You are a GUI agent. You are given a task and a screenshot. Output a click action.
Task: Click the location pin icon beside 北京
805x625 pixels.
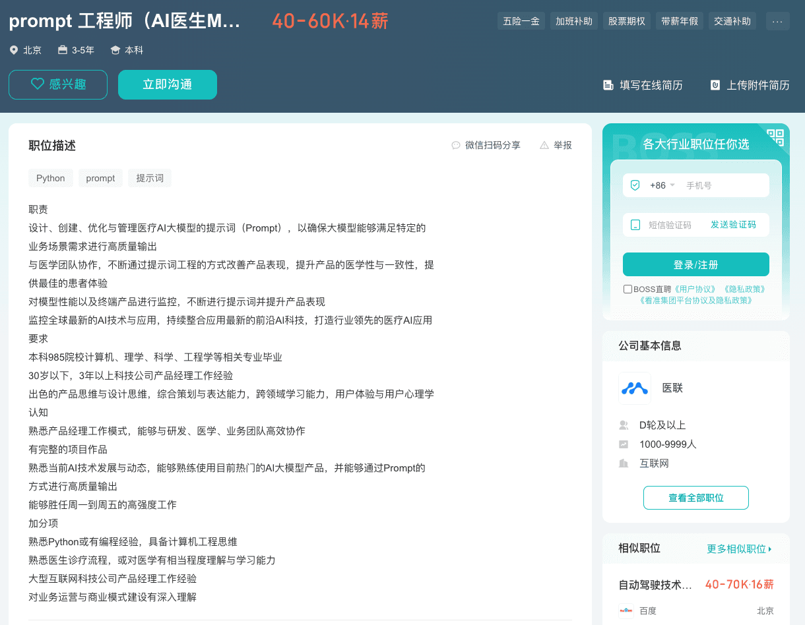coord(14,49)
